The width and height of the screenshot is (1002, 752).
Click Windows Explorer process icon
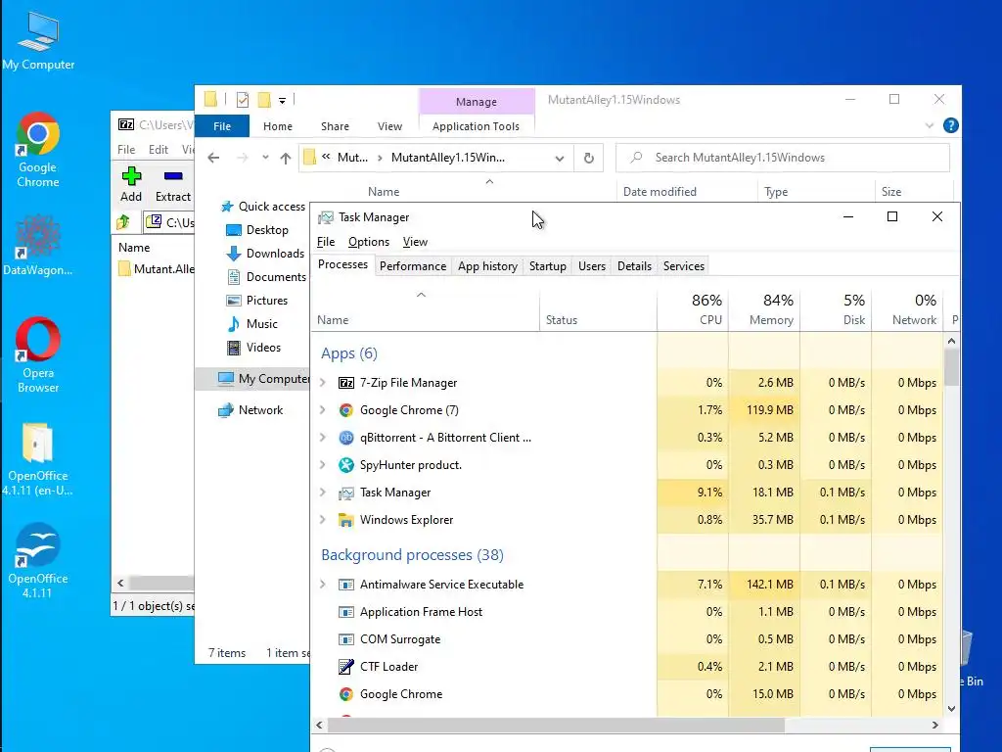[x=346, y=520]
